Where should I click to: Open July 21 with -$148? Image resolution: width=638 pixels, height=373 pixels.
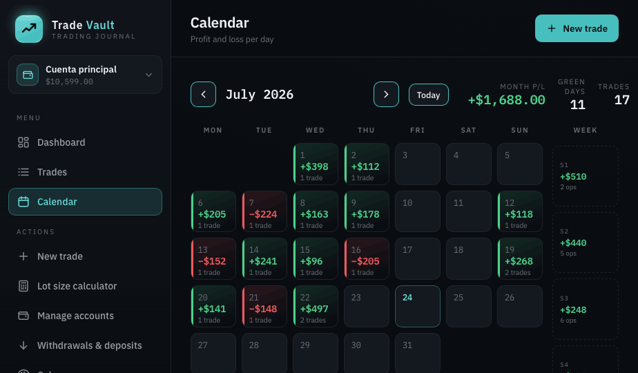click(x=264, y=306)
